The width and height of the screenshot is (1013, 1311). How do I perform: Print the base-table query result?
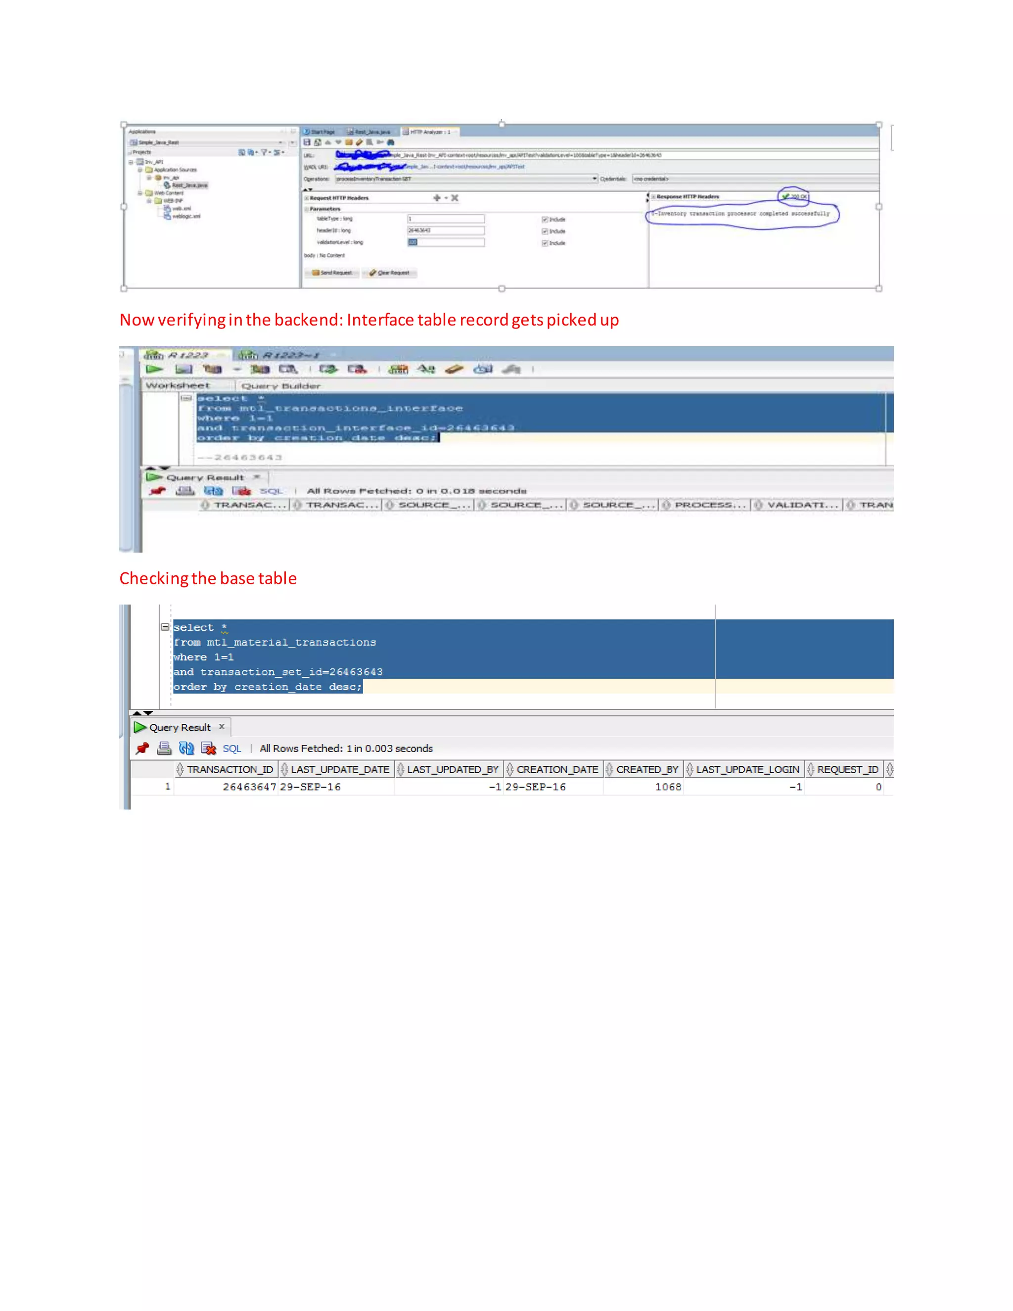tap(164, 749)
